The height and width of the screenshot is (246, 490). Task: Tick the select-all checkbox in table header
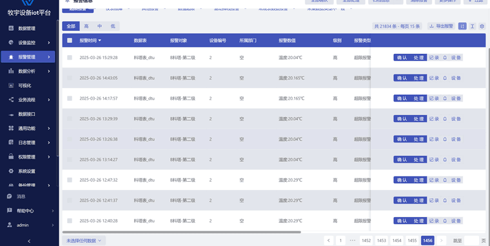pos(70,40)
